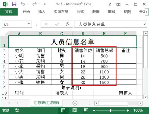Switch to the 开始 ribbon tab

26,12
